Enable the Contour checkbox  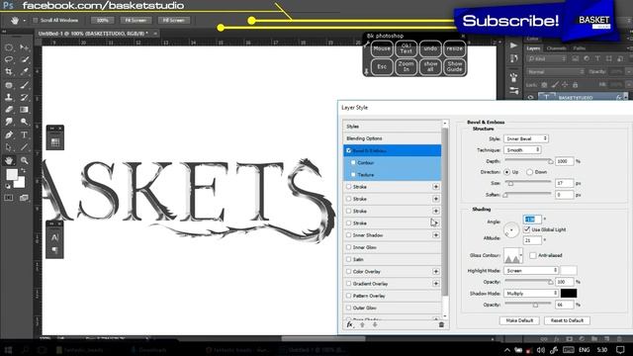click(x=353, y=162)
